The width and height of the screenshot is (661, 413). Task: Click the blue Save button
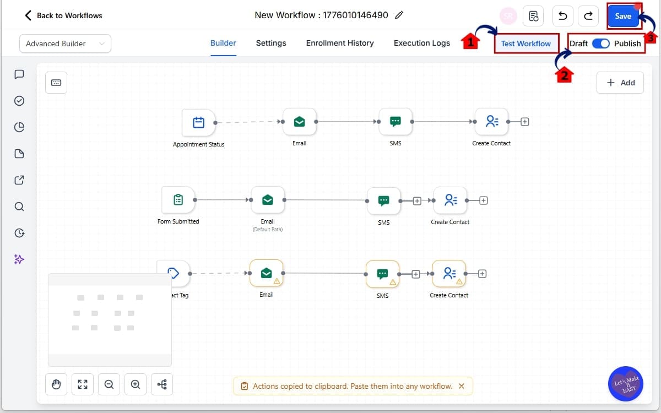(623, 16)
